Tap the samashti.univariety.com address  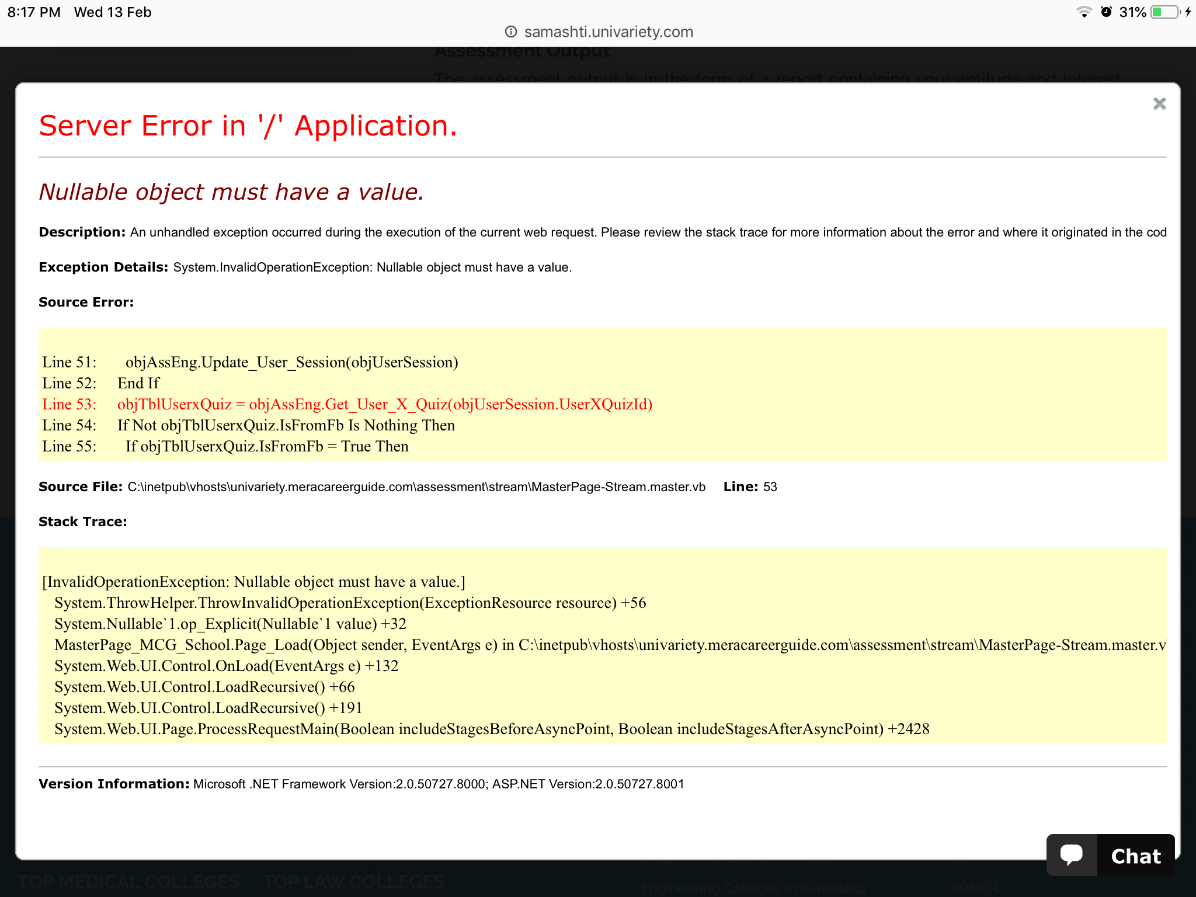609,32
